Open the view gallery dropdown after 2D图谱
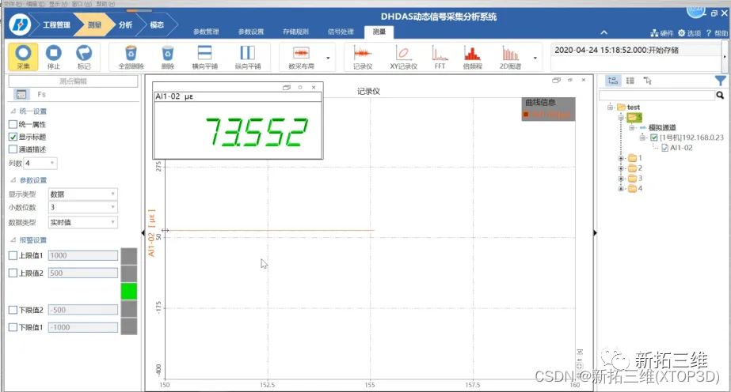 click(x=535, y=58)
